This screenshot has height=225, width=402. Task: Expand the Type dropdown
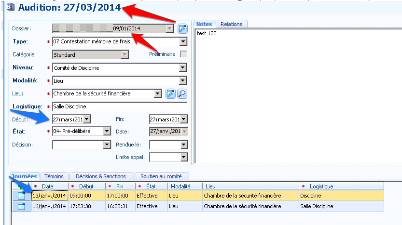coord(183,41)
